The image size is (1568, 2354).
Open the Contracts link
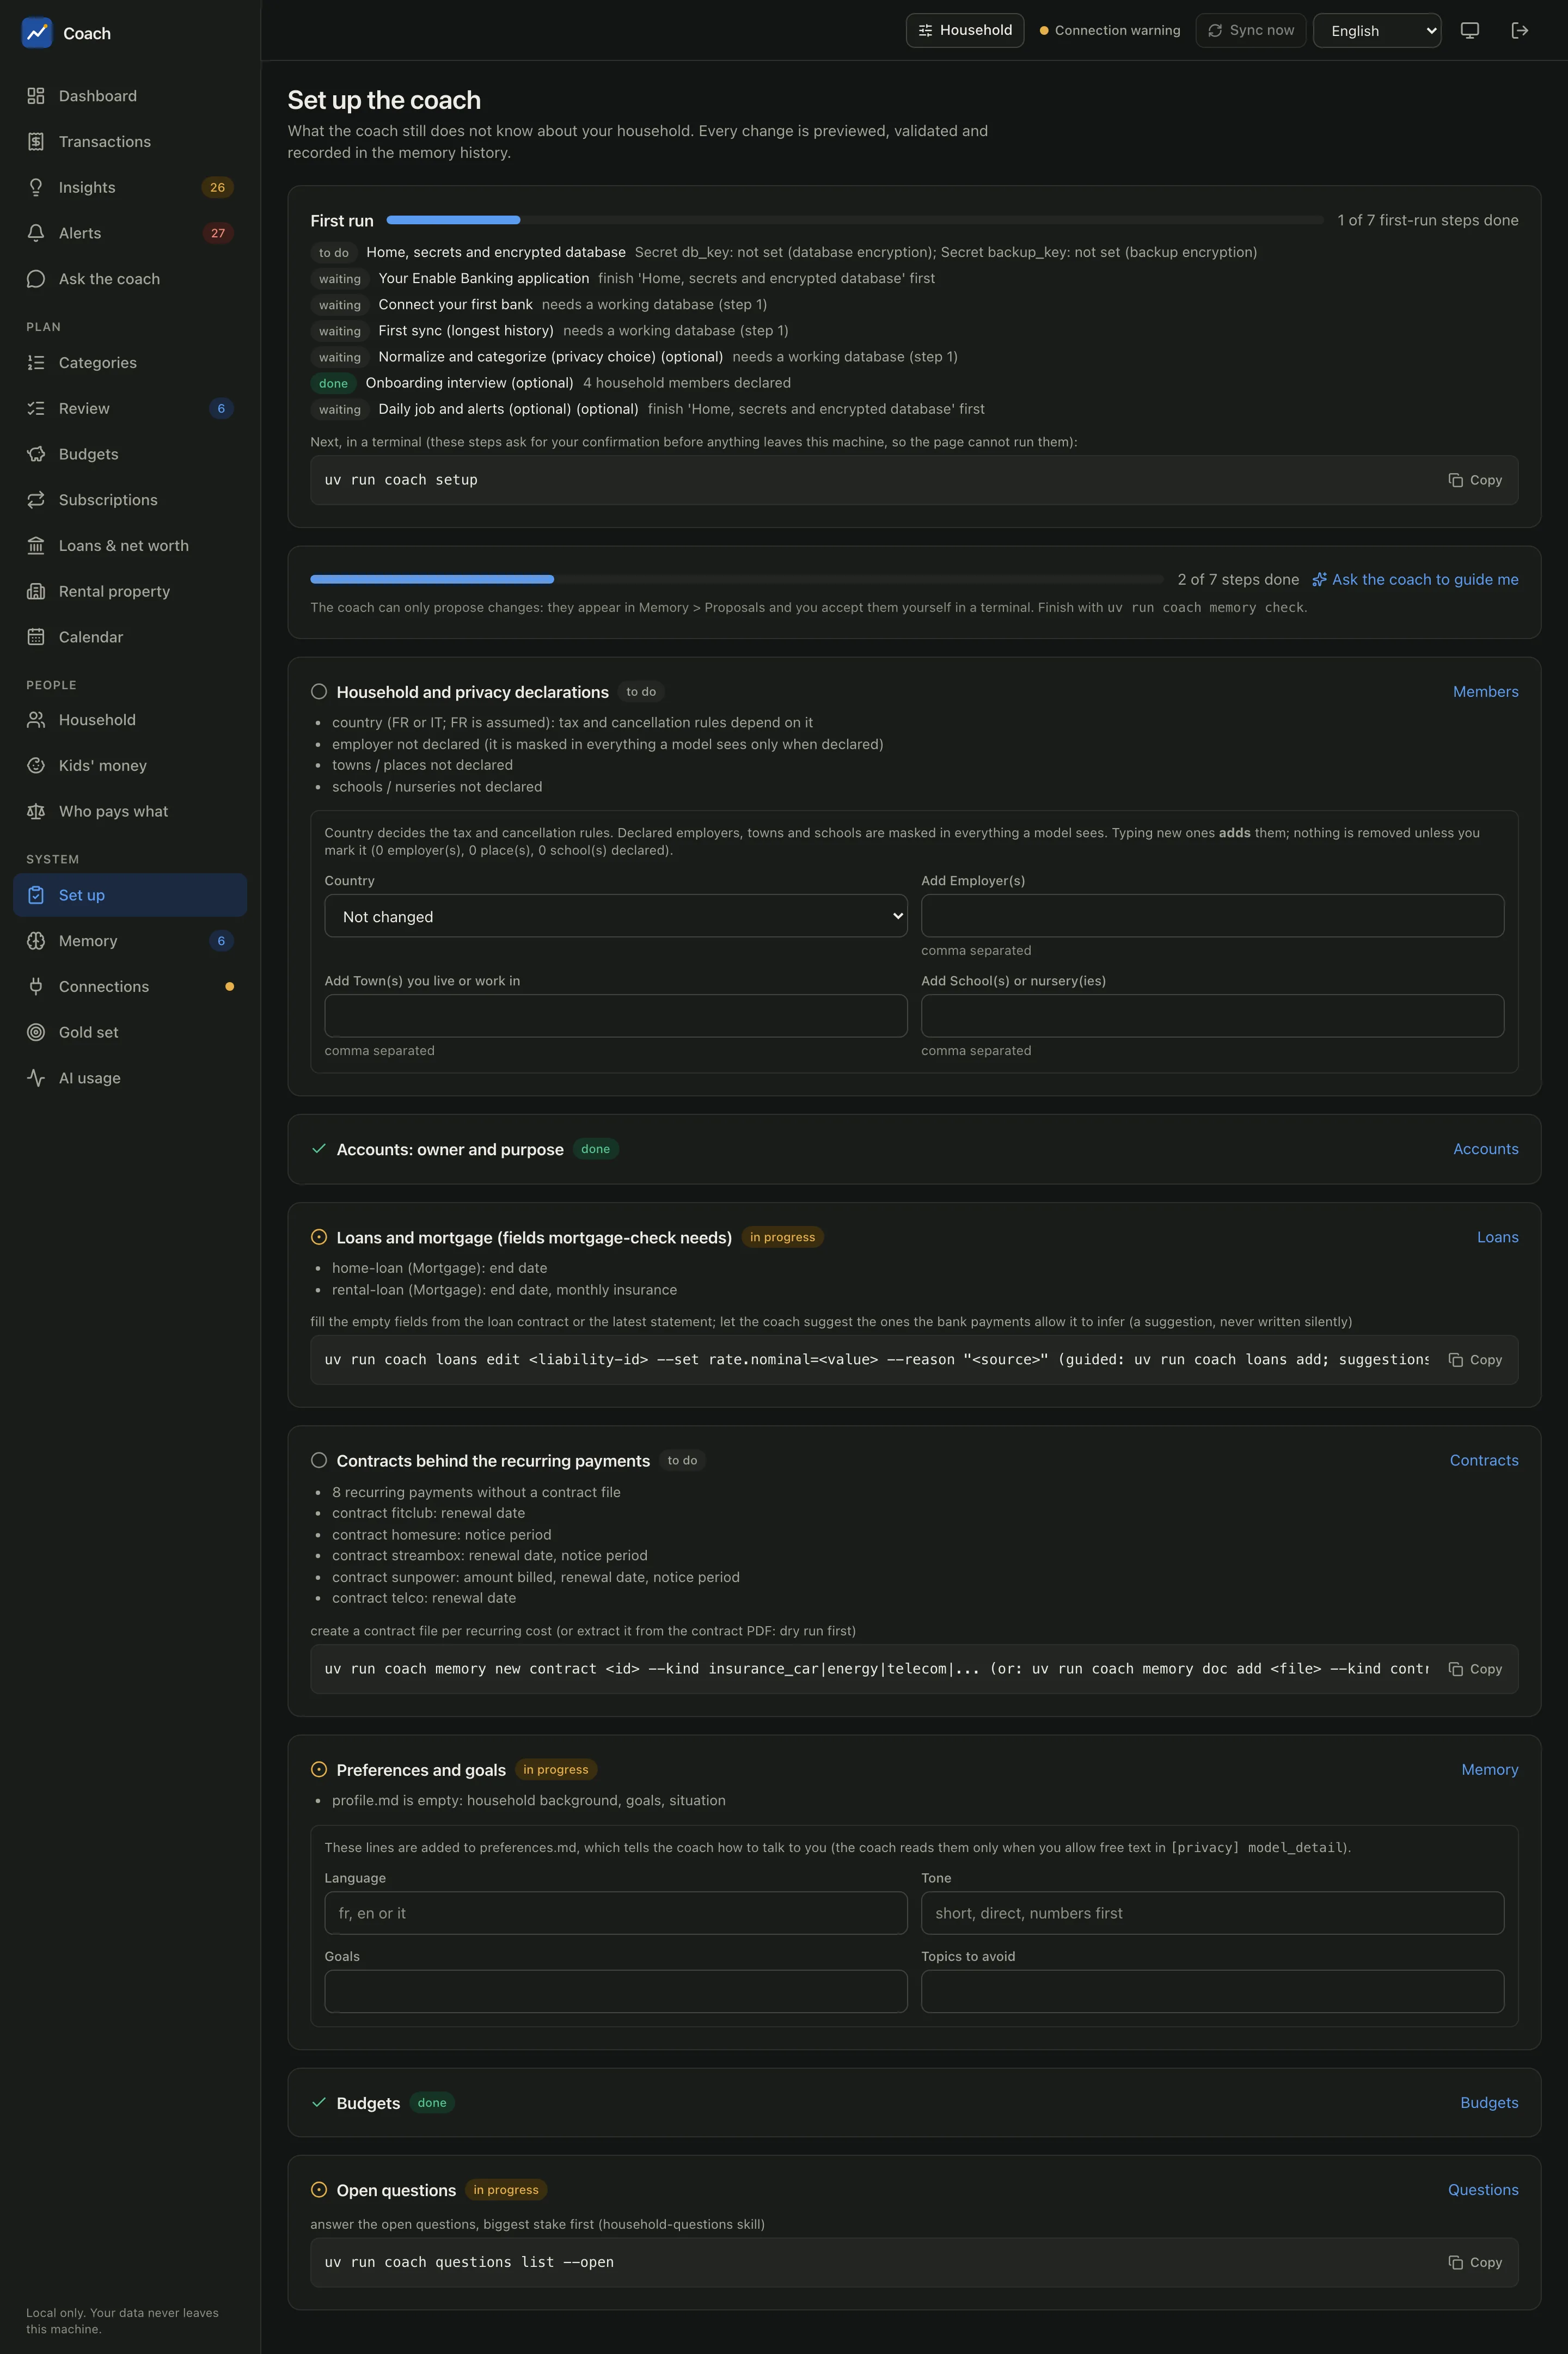click(1484, 1460)
